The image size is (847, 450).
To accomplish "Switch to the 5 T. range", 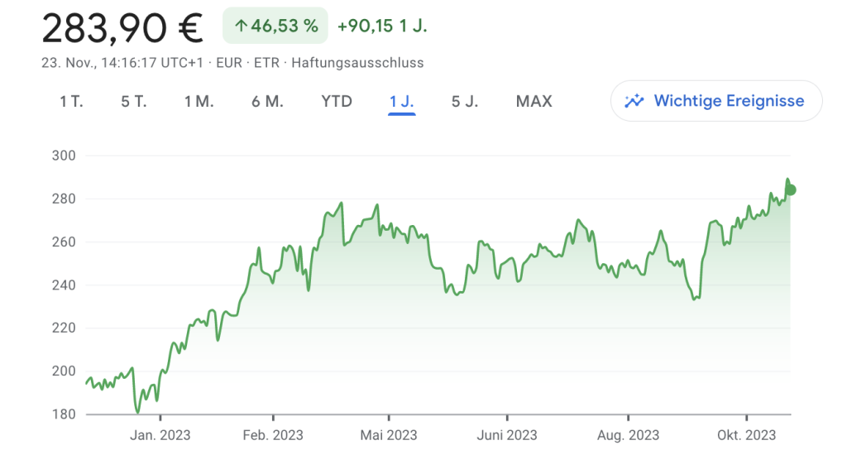I will click(133, 102).
